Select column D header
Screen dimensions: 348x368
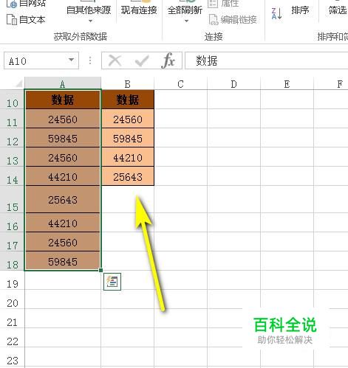(233, 84)
